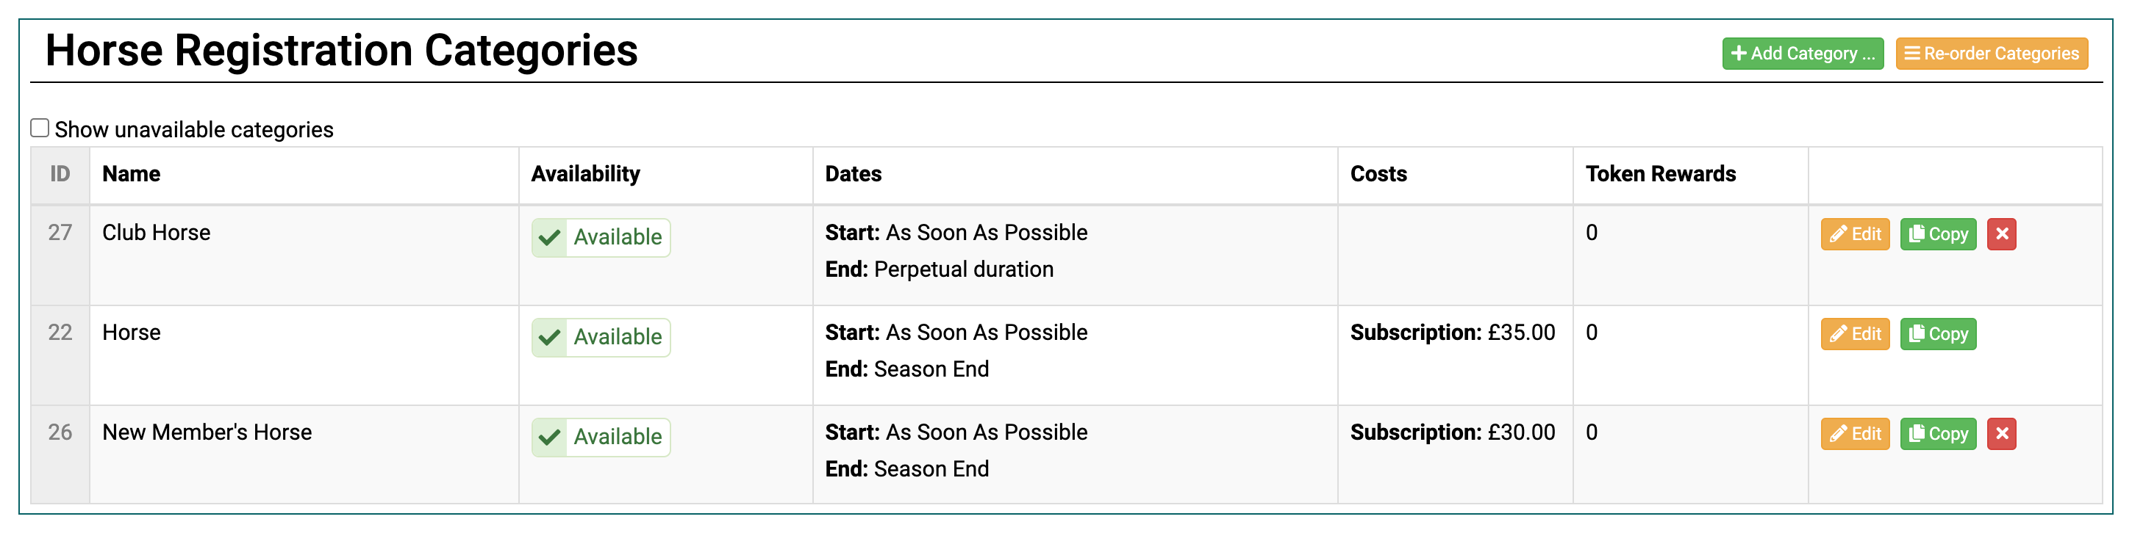This screenshot has height=533, width=2132.
Task: Delete the Club Horse category
Action: (x=2000, y=234)
